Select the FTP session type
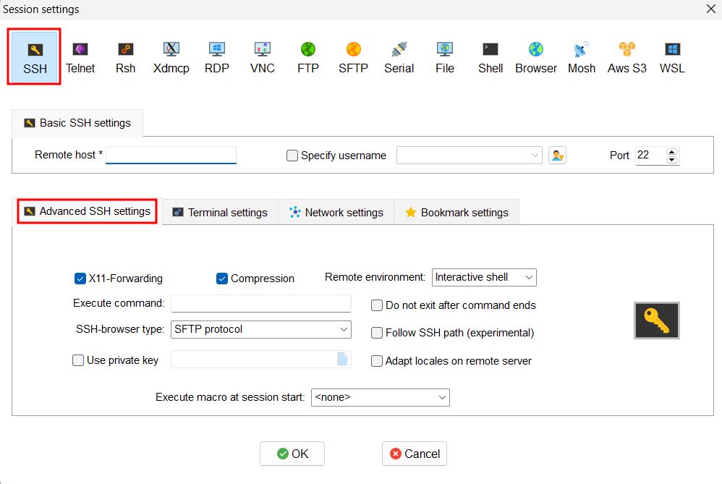This screenshot has width=722, height=484. point(307,57)
